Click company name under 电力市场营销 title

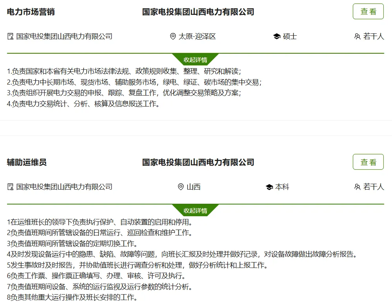pyautogui.click(x=64, y=36)
